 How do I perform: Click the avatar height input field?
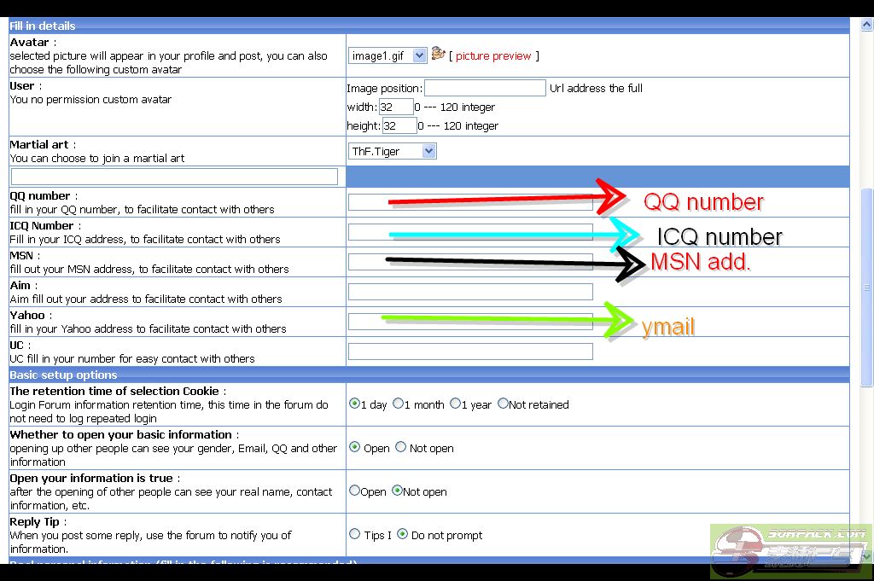[x=399, y=126]
